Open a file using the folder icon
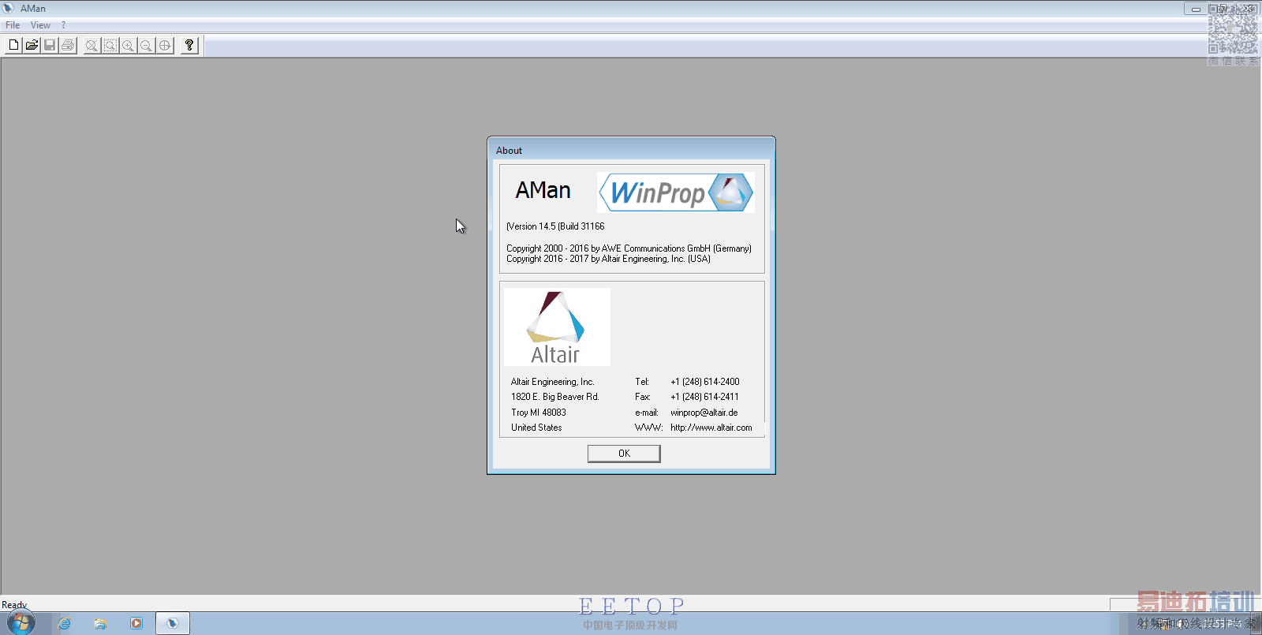Viewport: 1262px width, 635px height. point(32,46)
